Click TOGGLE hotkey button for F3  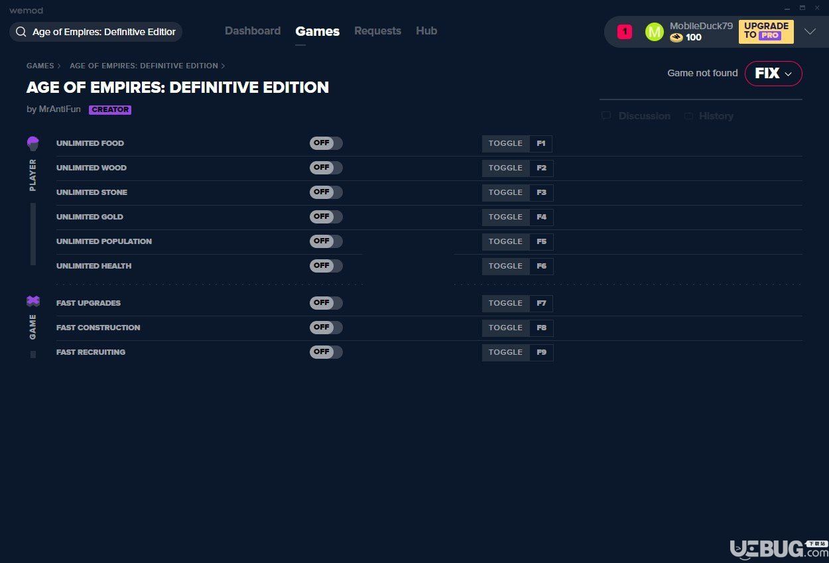pos(506,192)
